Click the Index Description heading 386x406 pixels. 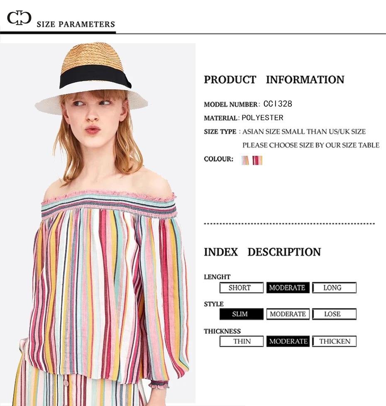pos(262,252)
